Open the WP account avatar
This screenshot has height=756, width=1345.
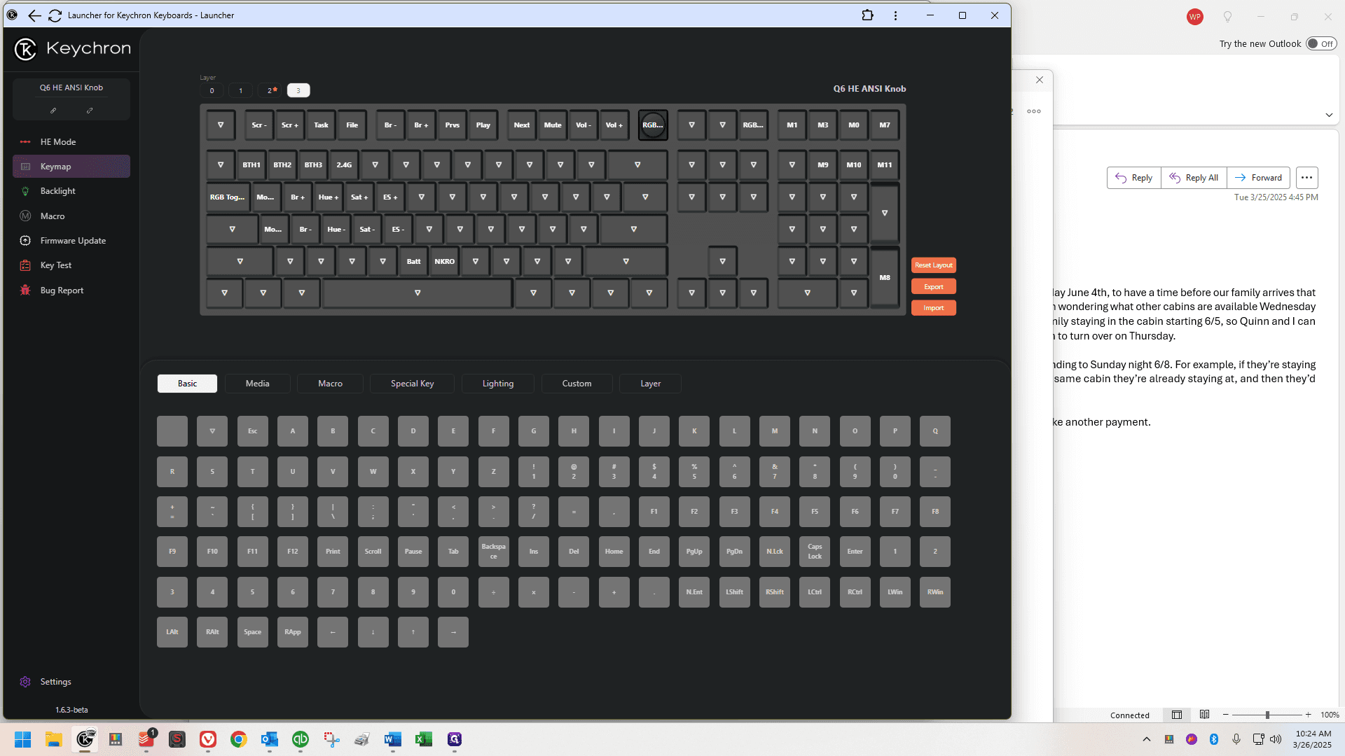tap(1195, 17)
